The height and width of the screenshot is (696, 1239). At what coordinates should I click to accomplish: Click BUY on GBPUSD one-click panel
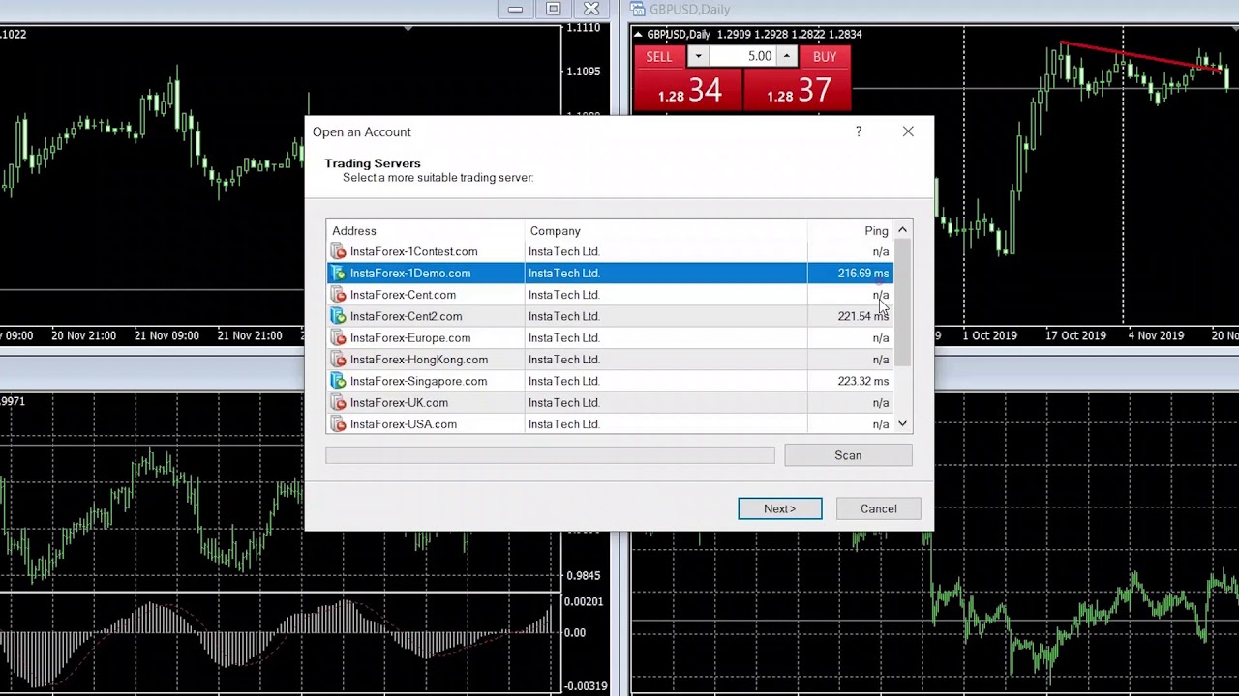point(825,57)
